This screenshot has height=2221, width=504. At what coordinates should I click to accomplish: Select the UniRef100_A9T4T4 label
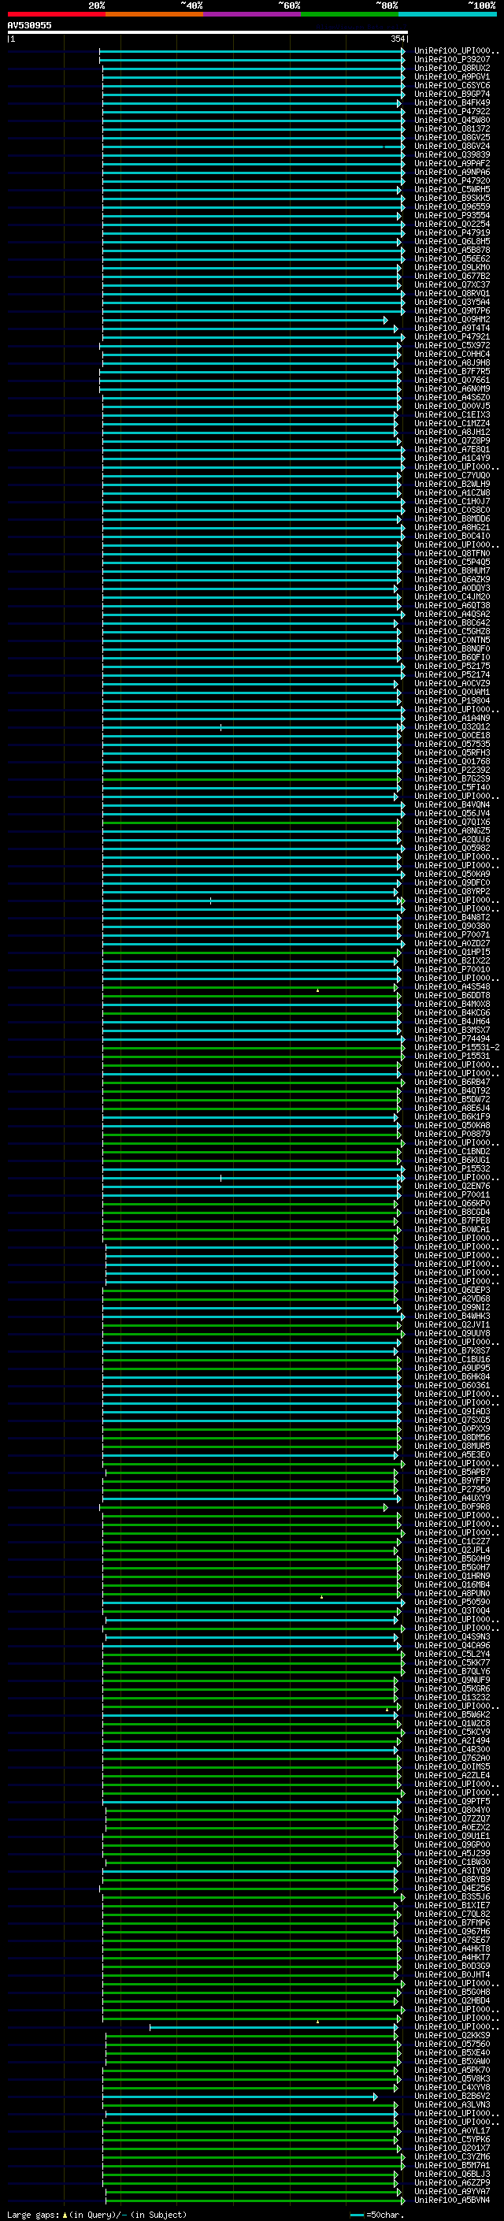click(x=452, y=329)
